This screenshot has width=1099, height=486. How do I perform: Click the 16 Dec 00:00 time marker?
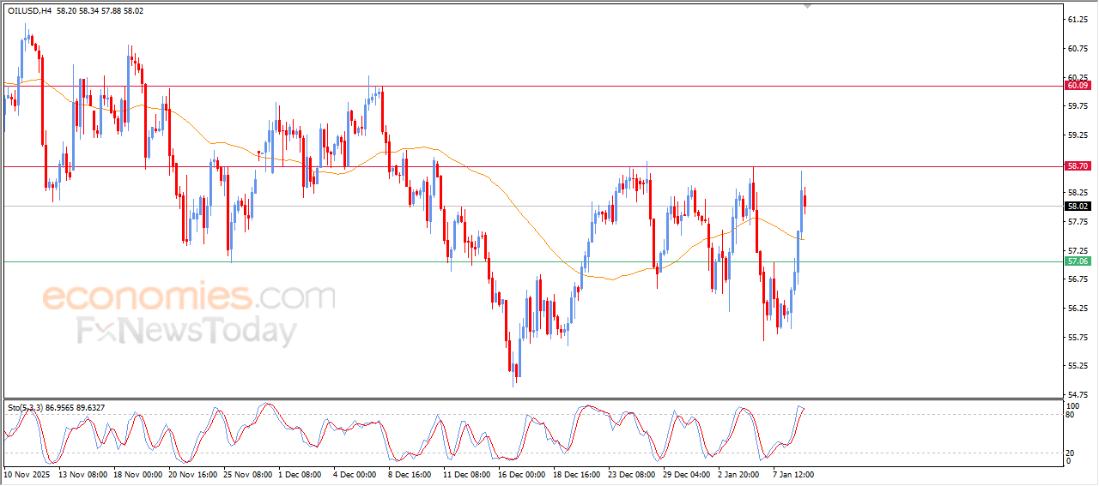pyautogui.click(x=520, y=474)
